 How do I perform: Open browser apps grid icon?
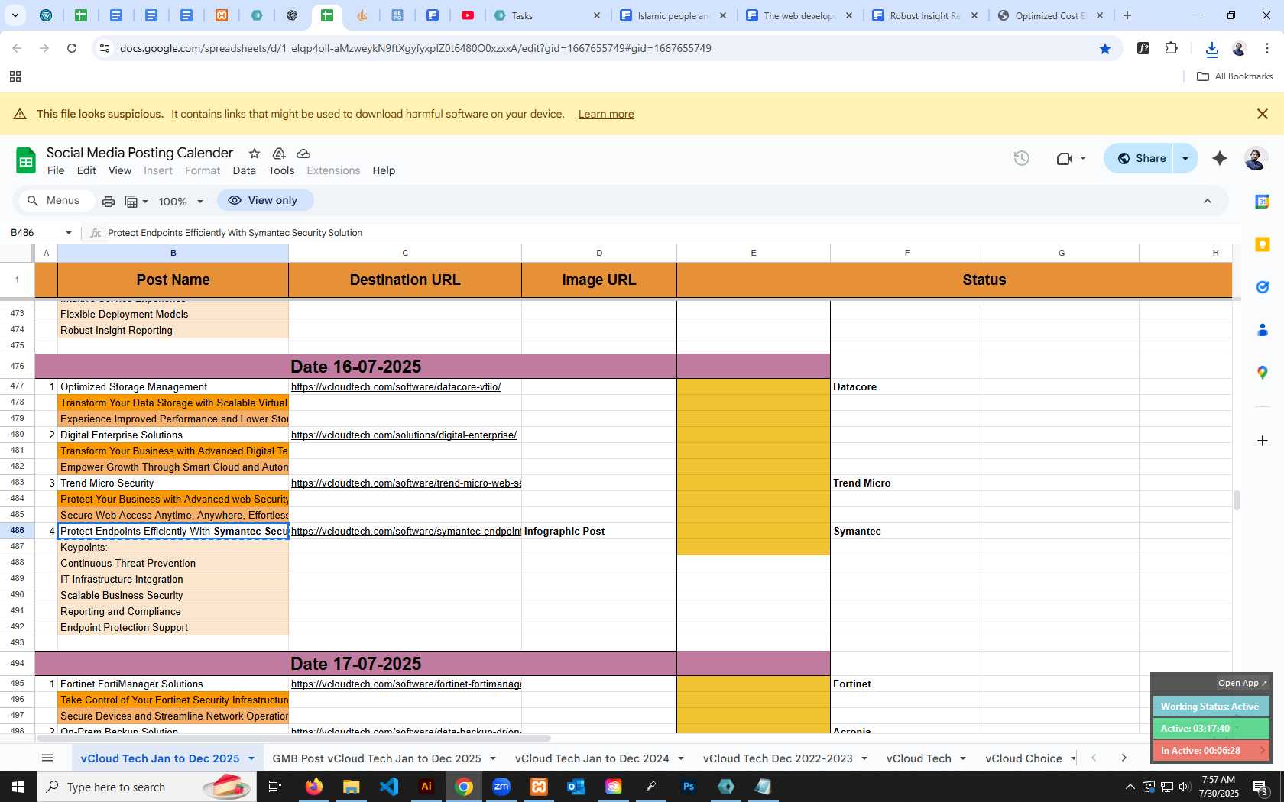tap(15, 76)
